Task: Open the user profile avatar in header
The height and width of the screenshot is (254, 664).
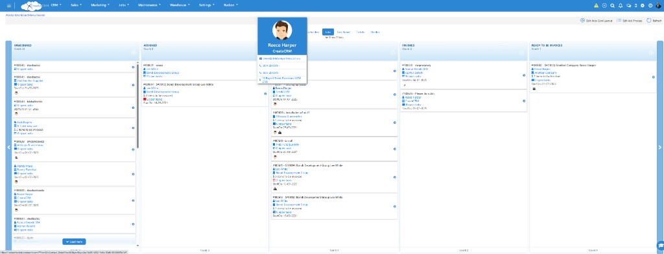Action: pyautogui.click(x=659, y=5)
